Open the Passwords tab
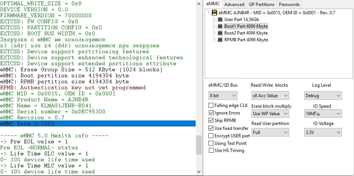This screenshot has height=176, width=354. pyautogui.click(x=289, y=5)
